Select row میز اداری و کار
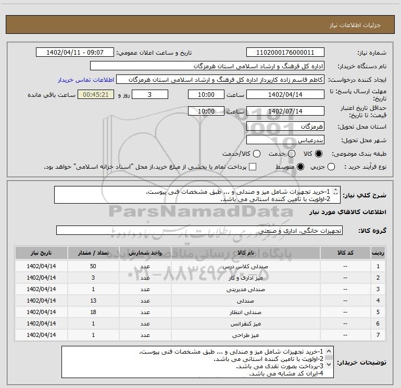This screenshot has width=401, height=388. click(x=200, y=278)
